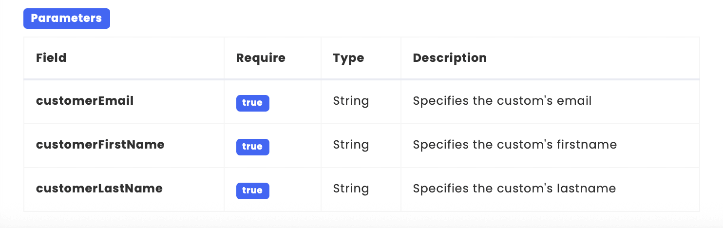The image size is (723, 228).
Task: Click String type in customerLastName row
Action: point(351,189)
